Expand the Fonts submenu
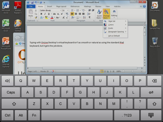Image resolution: width=163 pixels, height=122 pixels. pos(115,28)
